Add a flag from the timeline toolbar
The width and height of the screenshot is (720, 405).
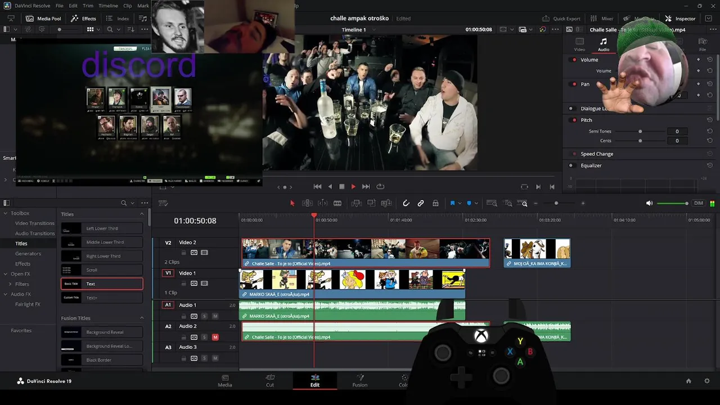tap(452, 203)
